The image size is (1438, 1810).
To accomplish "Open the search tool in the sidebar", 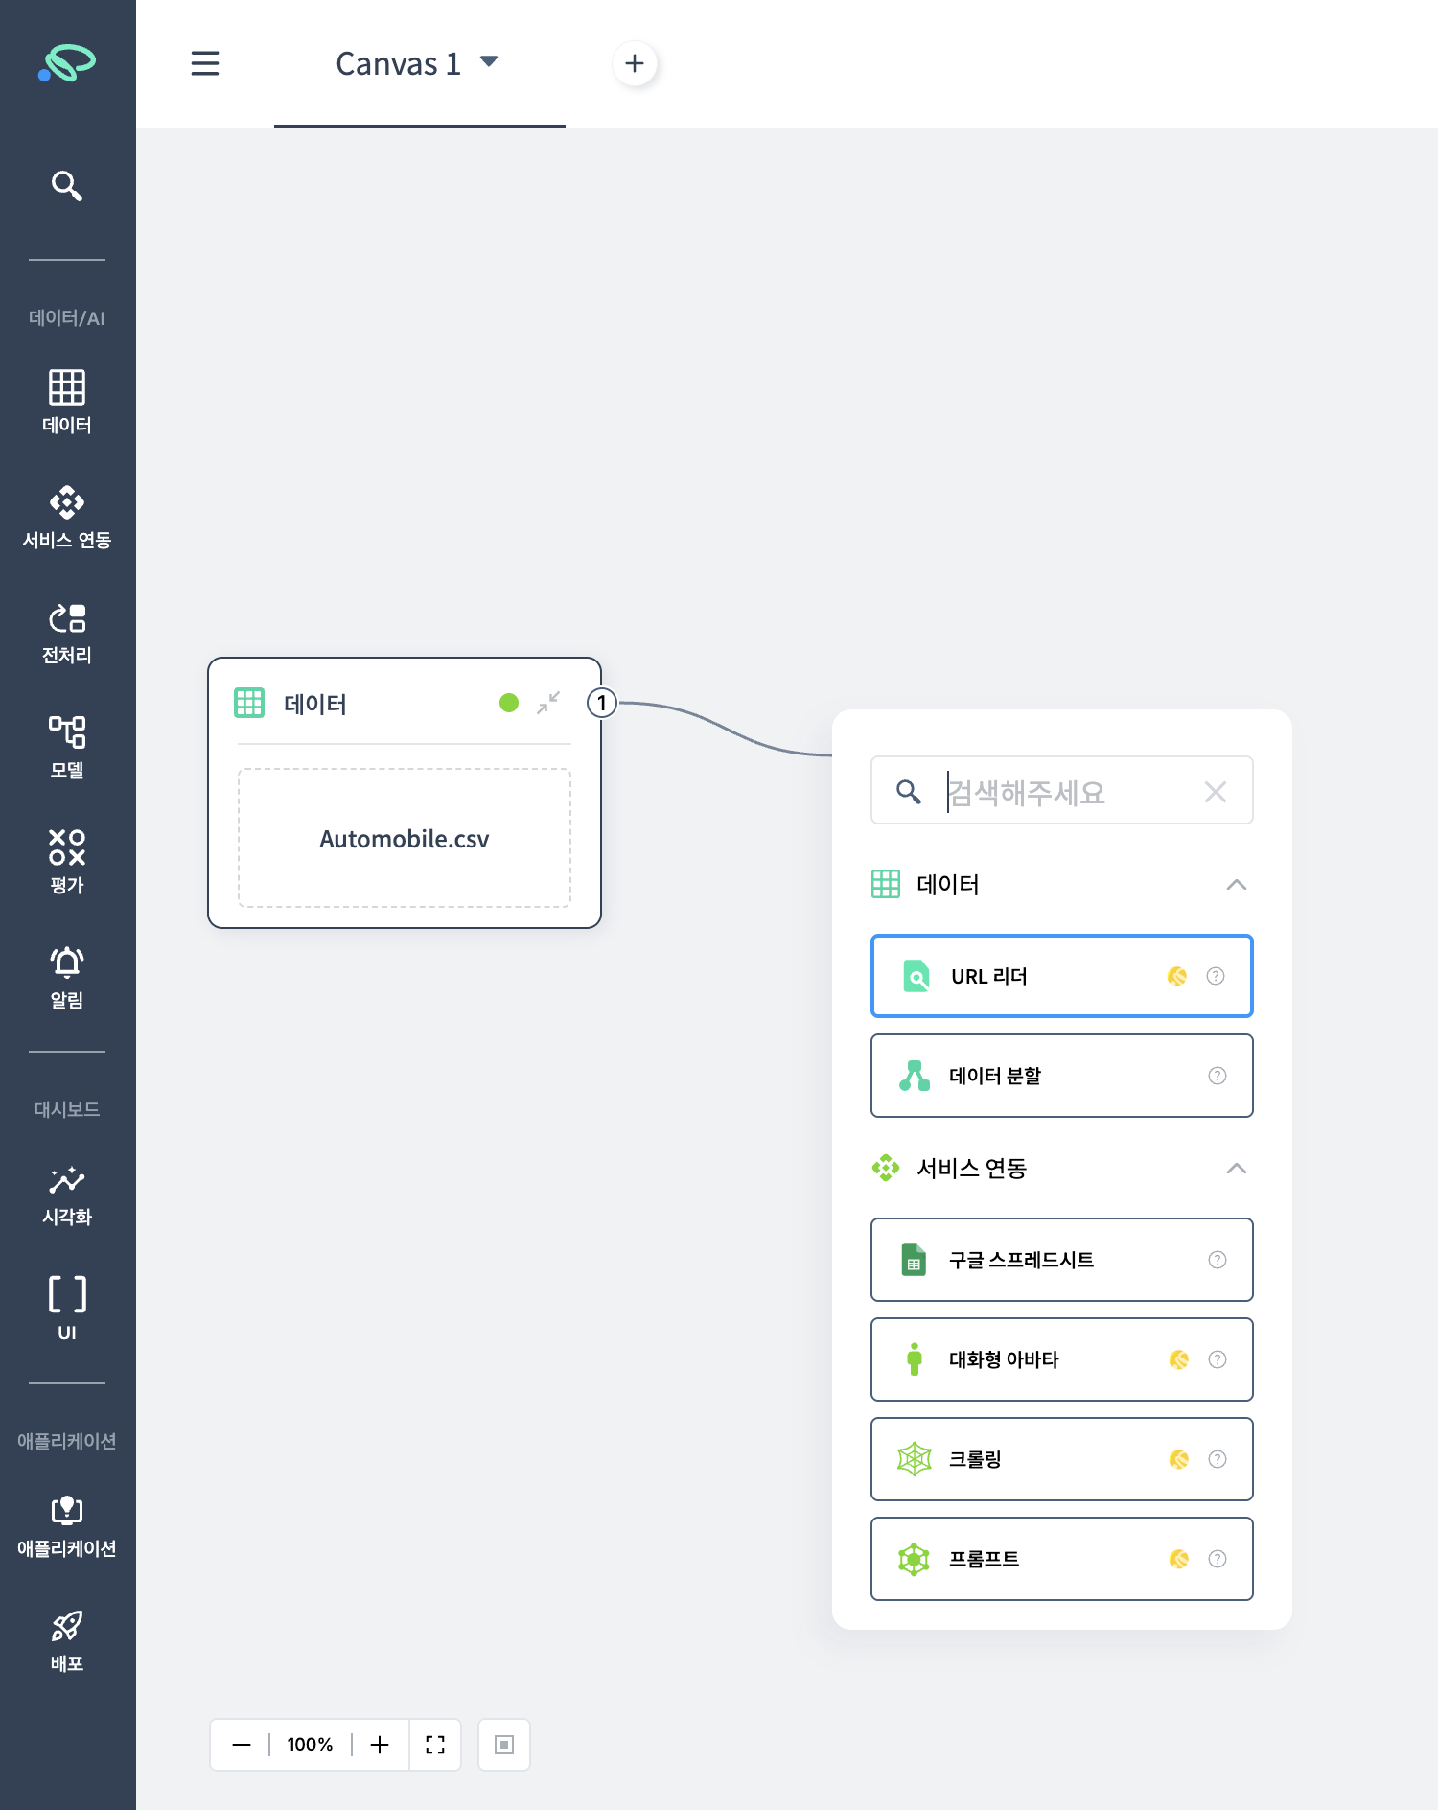I will pos(66,185).
